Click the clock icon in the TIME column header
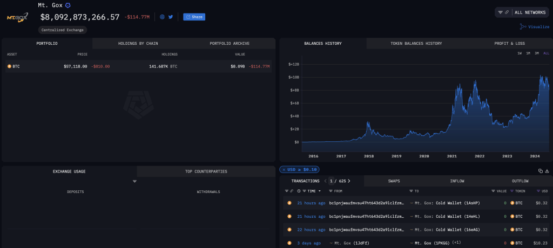Viewport: 553px width, 248px height. tap(299, 191)
